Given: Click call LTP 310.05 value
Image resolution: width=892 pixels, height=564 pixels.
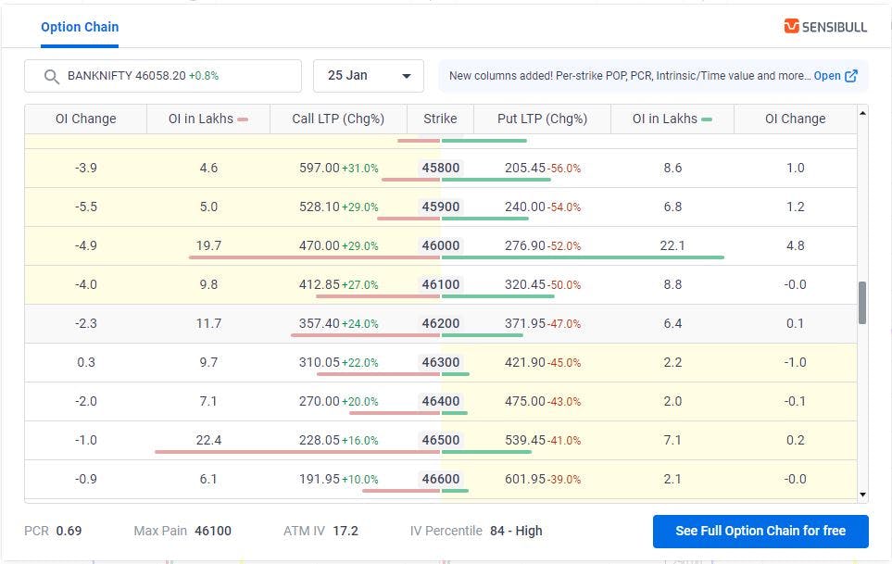Looking at the screenshot, I should [320, 362].
